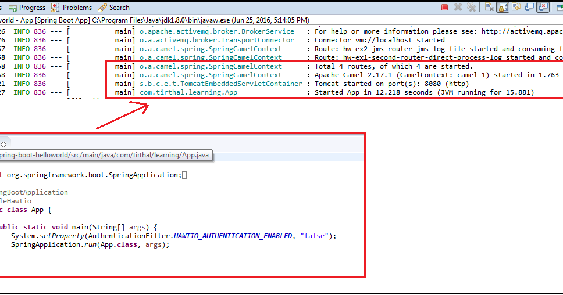Click the Remove Launch single X icon

[x=458, y=7]
